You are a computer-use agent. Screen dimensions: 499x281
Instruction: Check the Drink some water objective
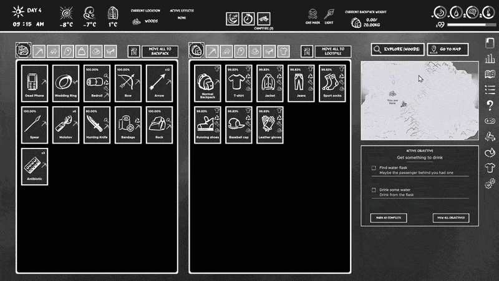[x=374, y=190]
